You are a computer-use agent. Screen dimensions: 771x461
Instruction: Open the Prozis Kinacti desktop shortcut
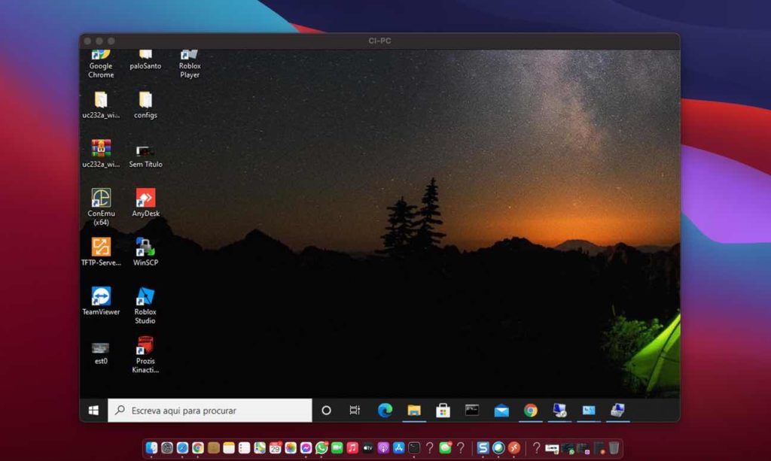(x=145, y=354)
